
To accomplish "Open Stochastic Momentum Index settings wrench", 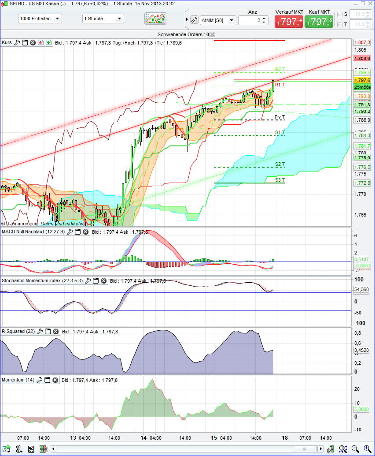I will tap(88, 280).
